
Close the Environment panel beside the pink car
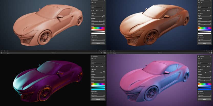(x=211, y=56)
